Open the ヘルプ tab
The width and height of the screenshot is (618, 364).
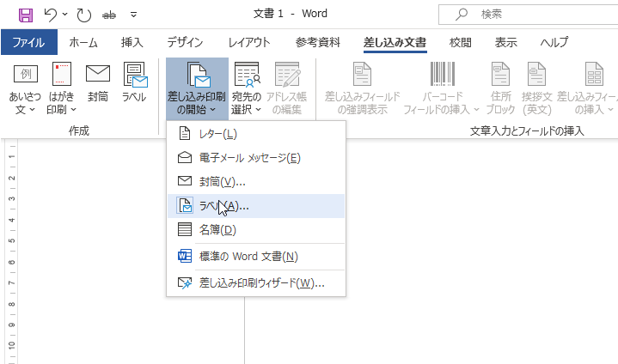[554, 42]
